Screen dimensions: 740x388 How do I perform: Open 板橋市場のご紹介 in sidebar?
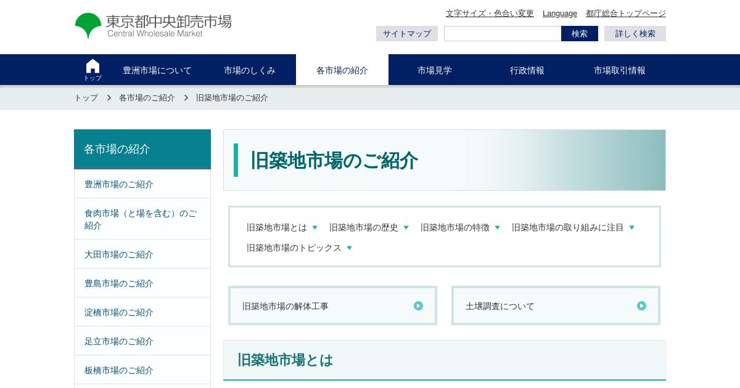point(142,370)
